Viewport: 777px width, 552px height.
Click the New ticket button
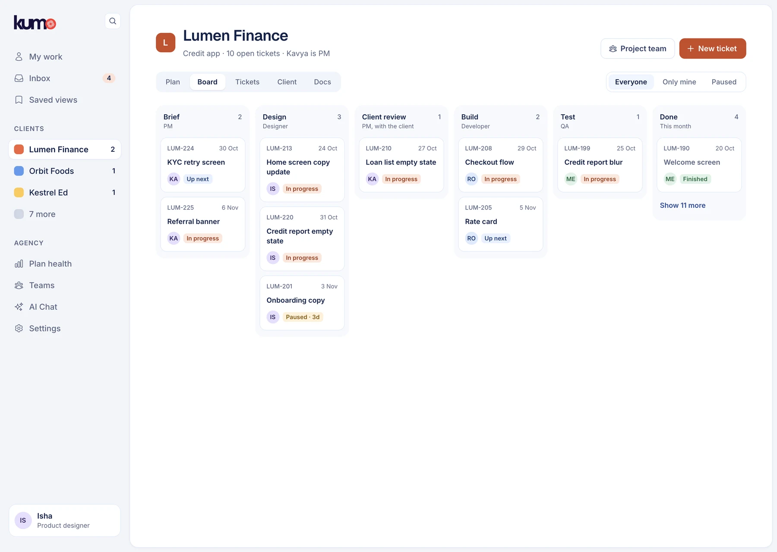(713, 49)
